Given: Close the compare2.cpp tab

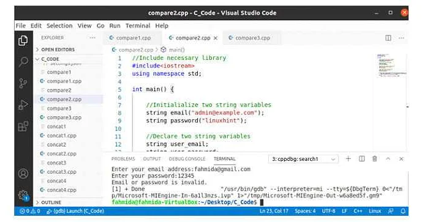Looking at the screenshot, I should pos(216,38).
